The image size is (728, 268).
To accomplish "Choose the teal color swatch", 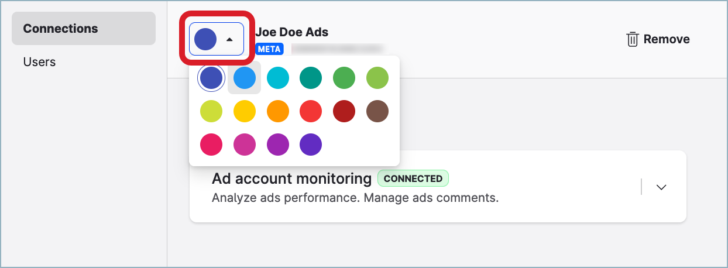I will pyautogui.click(x=311, y=77).
